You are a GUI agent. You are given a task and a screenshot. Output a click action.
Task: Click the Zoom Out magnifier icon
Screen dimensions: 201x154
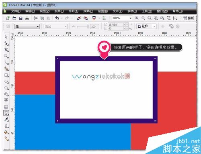[x=143, y=18]
